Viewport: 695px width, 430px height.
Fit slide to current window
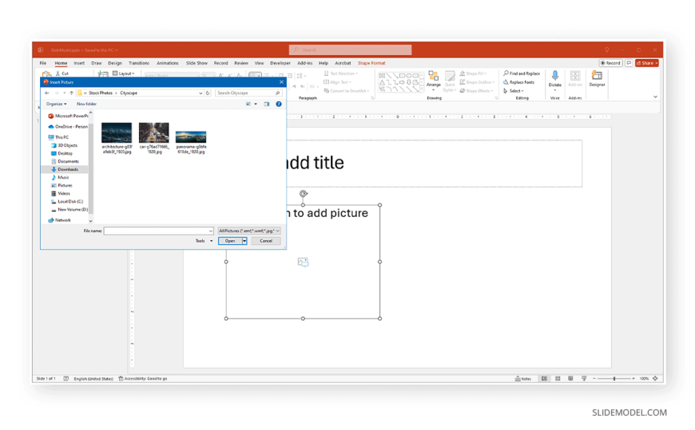click(655, 379)
